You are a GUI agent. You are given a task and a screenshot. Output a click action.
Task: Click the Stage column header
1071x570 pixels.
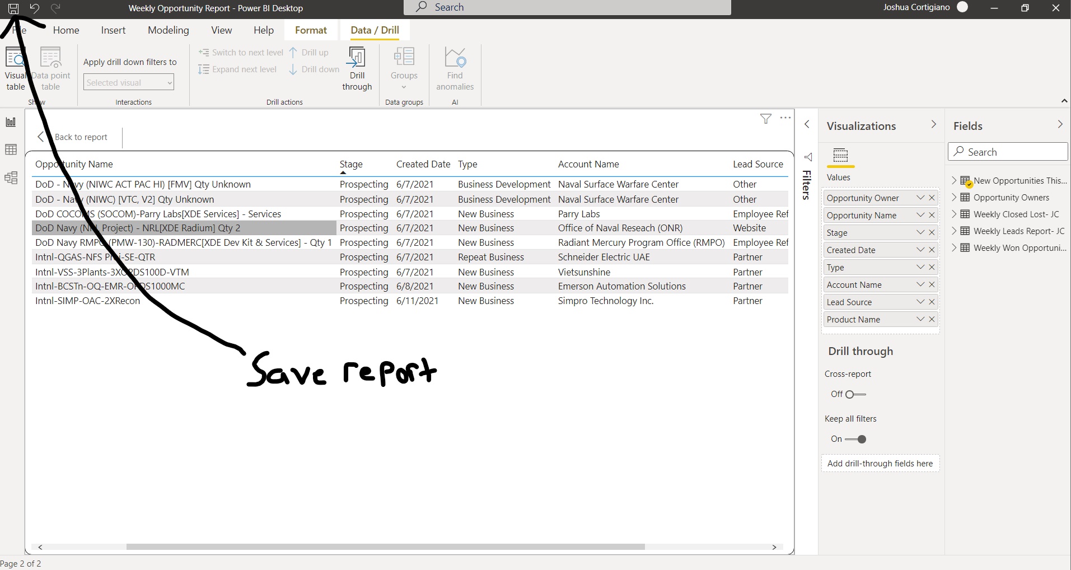[351, 164]
